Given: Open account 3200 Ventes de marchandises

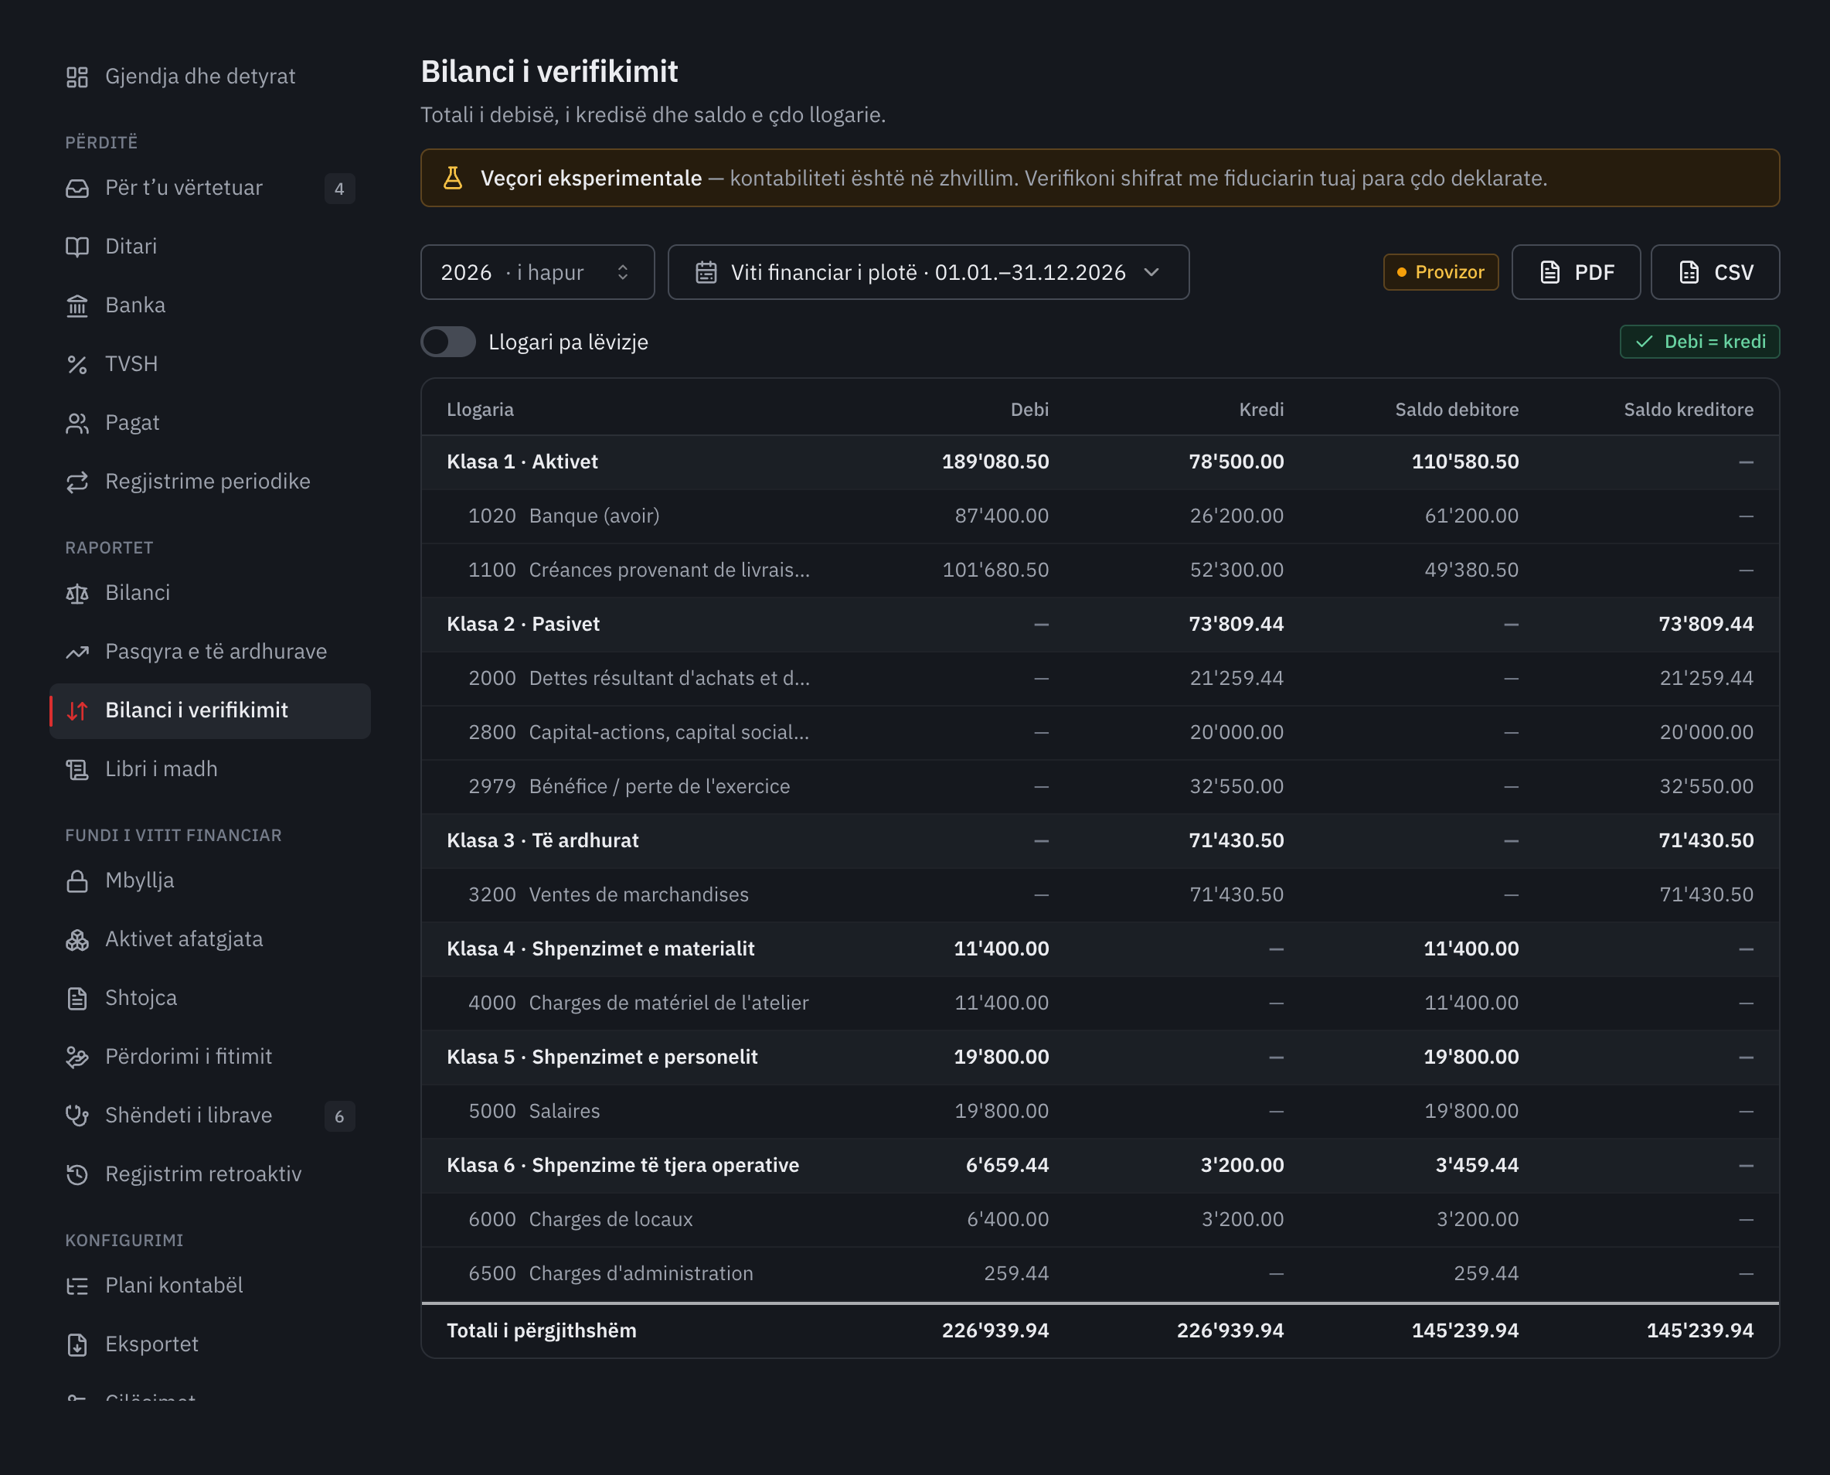Looking at the screenshot, I should point(1100,894).
